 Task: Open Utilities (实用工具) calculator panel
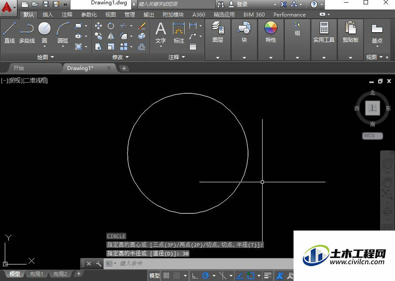(x=324, y=32)
